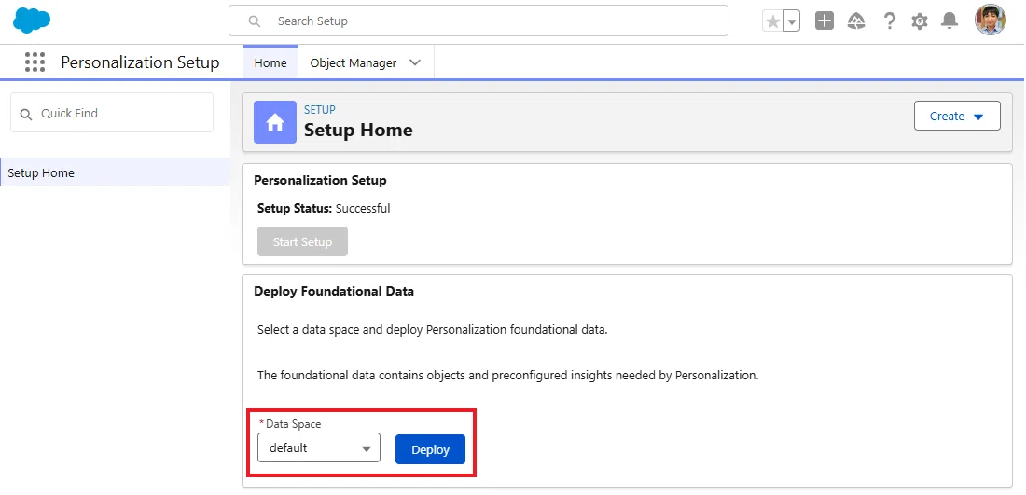Click the disabled Start Setup button
The height and width of the screenshot is (495, 1026).
coord(302,241)
